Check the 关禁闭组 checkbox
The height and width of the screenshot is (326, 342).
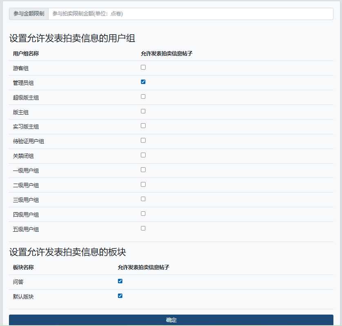pyautogui.click(x=143, y=155)
